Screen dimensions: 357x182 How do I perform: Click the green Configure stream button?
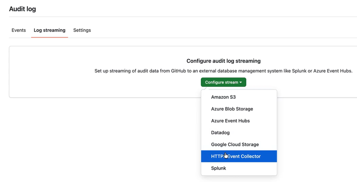click(221, 82)
